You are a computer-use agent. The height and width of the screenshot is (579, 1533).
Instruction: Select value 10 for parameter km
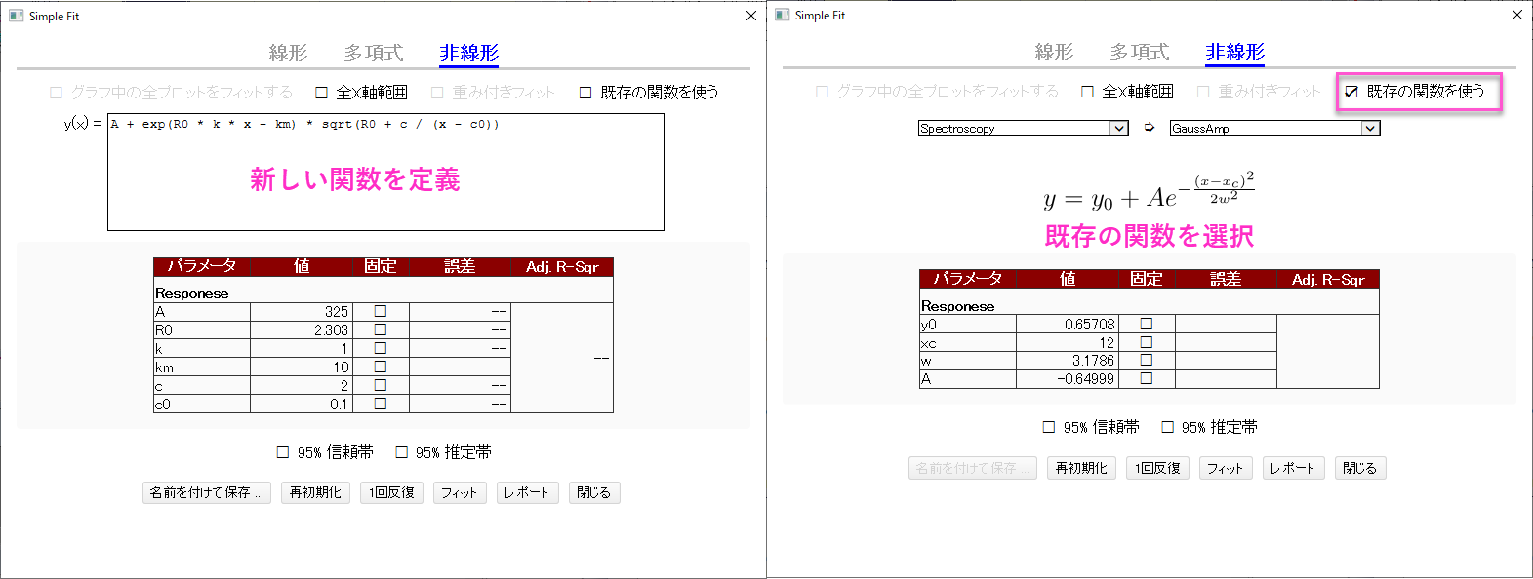coord(302,367)
